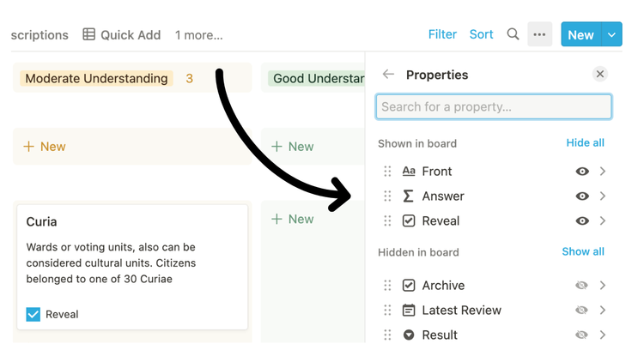Click the back arrow in Properties panel

[388, 75]
